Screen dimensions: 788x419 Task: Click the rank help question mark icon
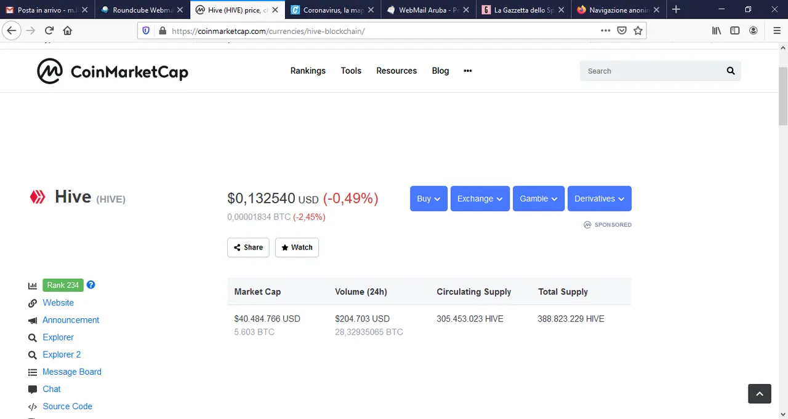coord(91,285)
